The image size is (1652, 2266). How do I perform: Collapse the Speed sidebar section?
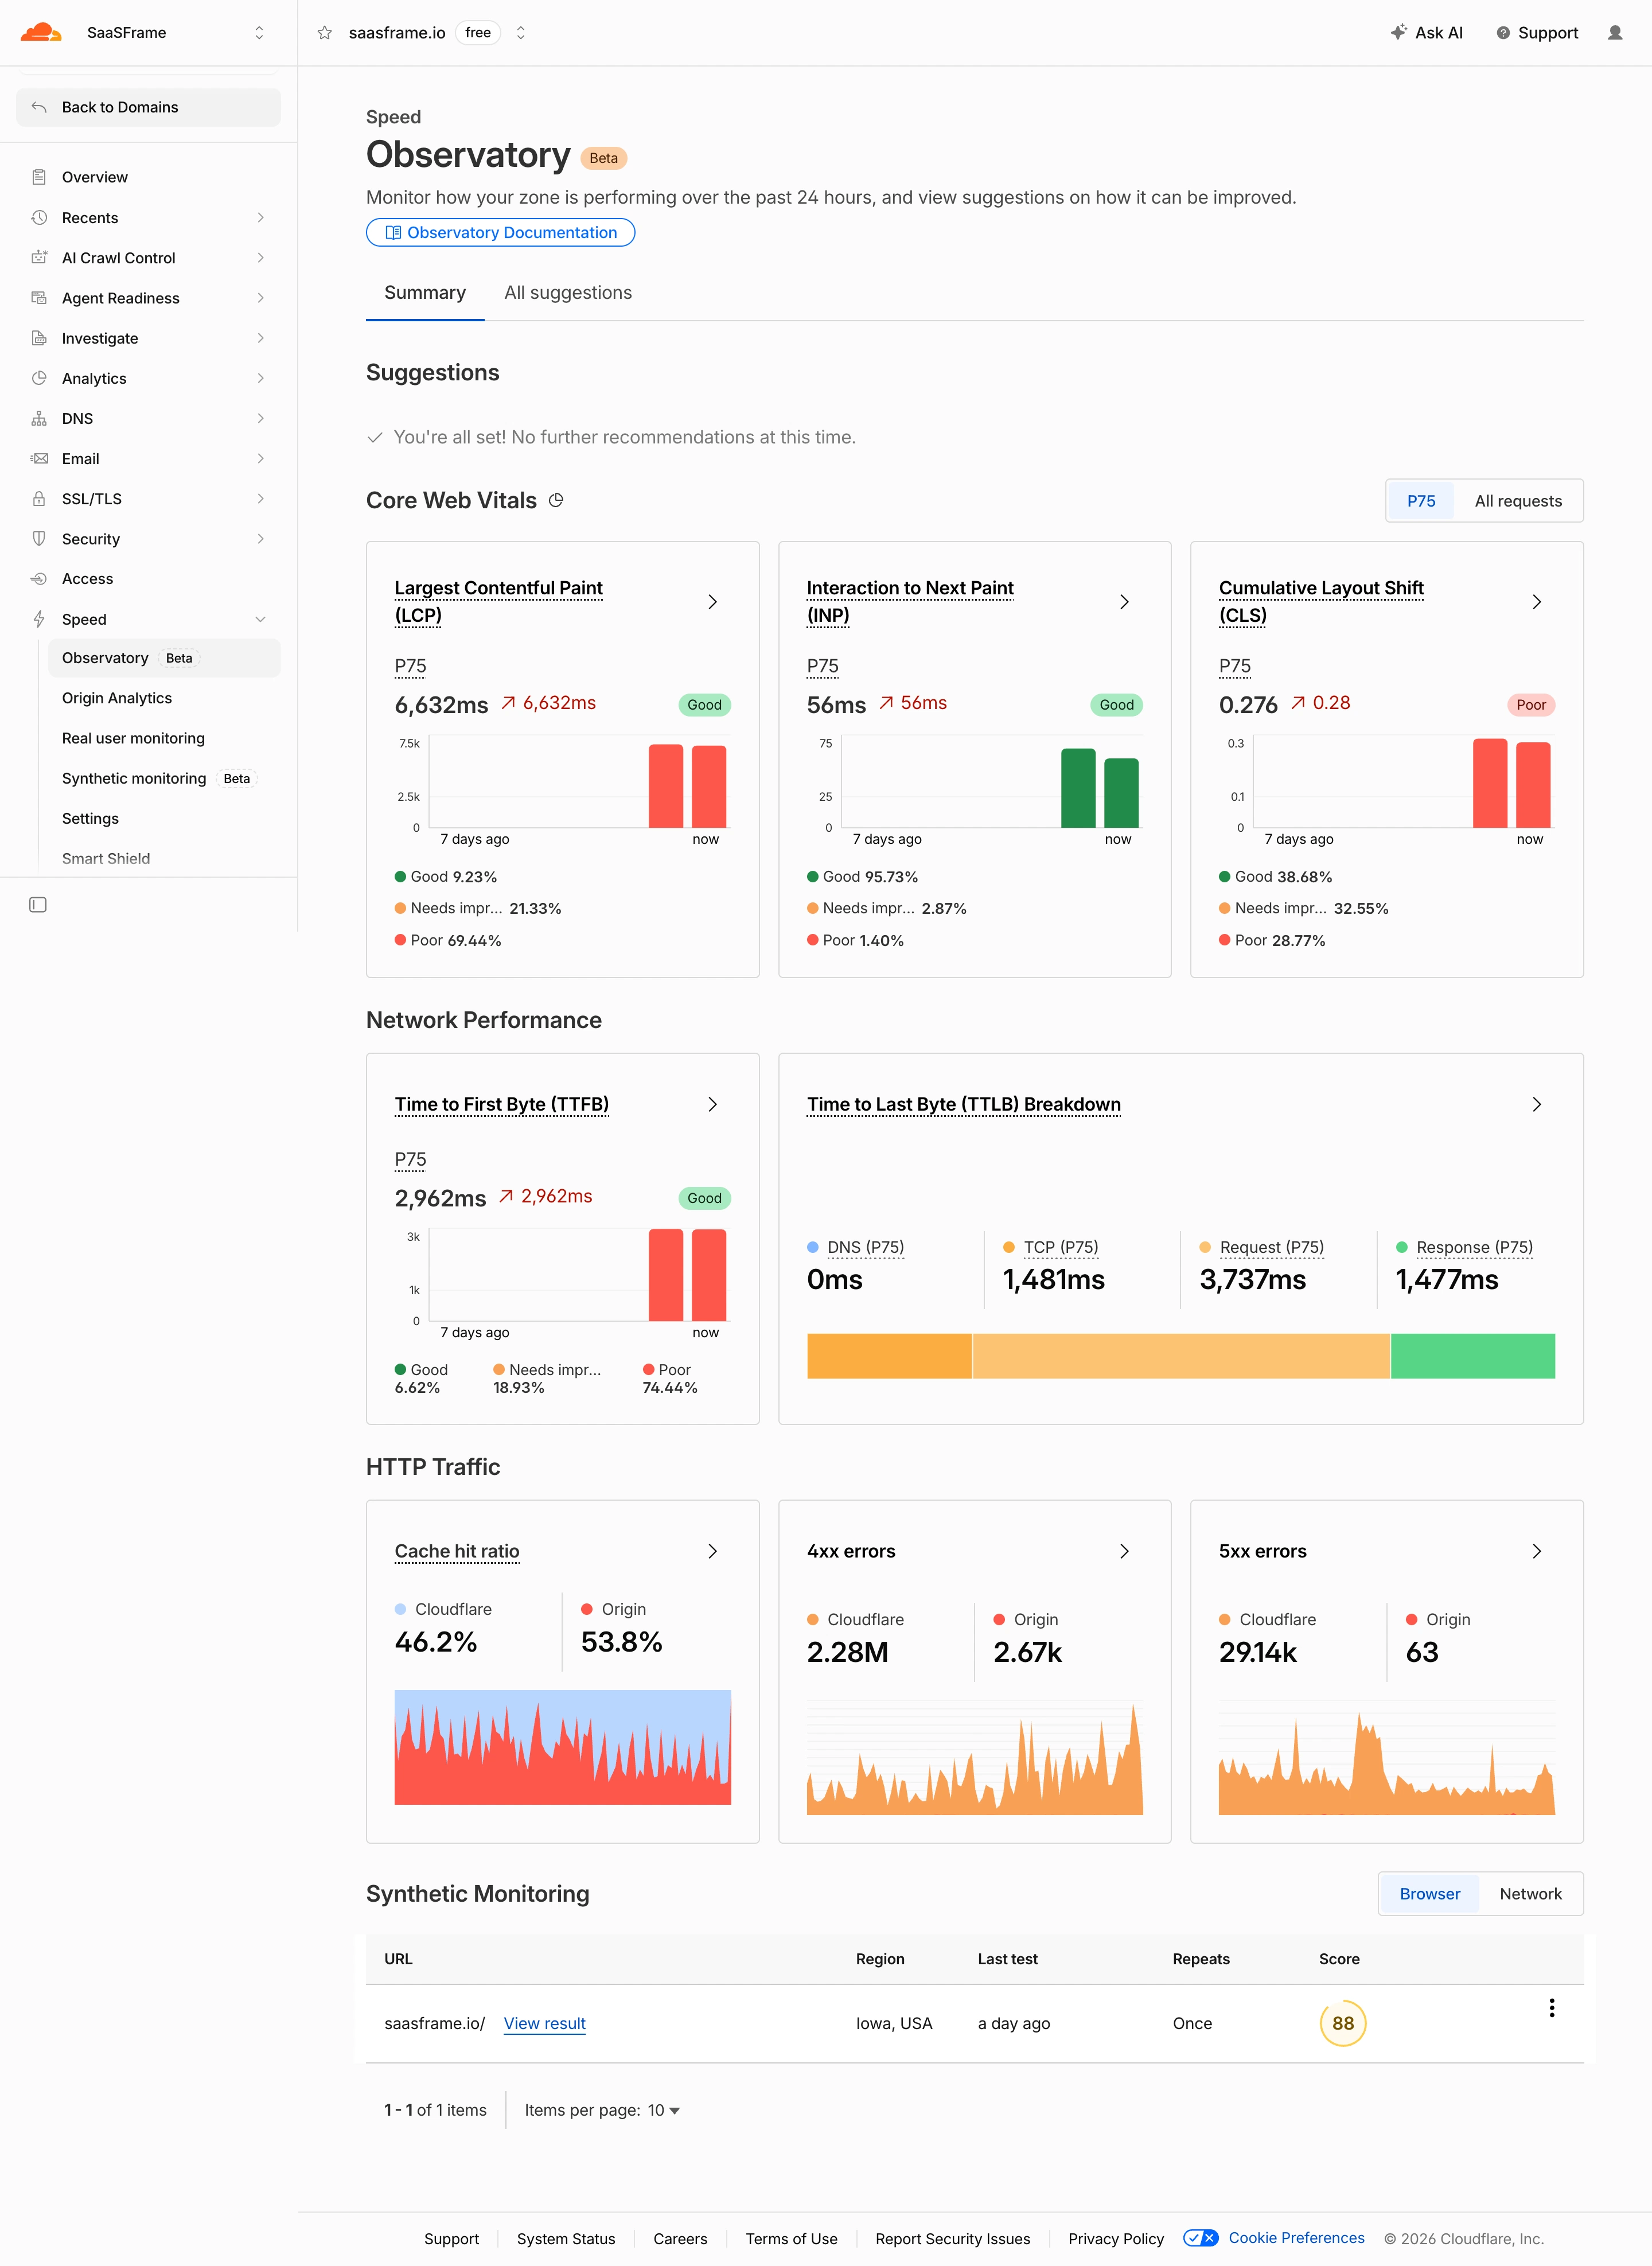click(x=260, y=619)
